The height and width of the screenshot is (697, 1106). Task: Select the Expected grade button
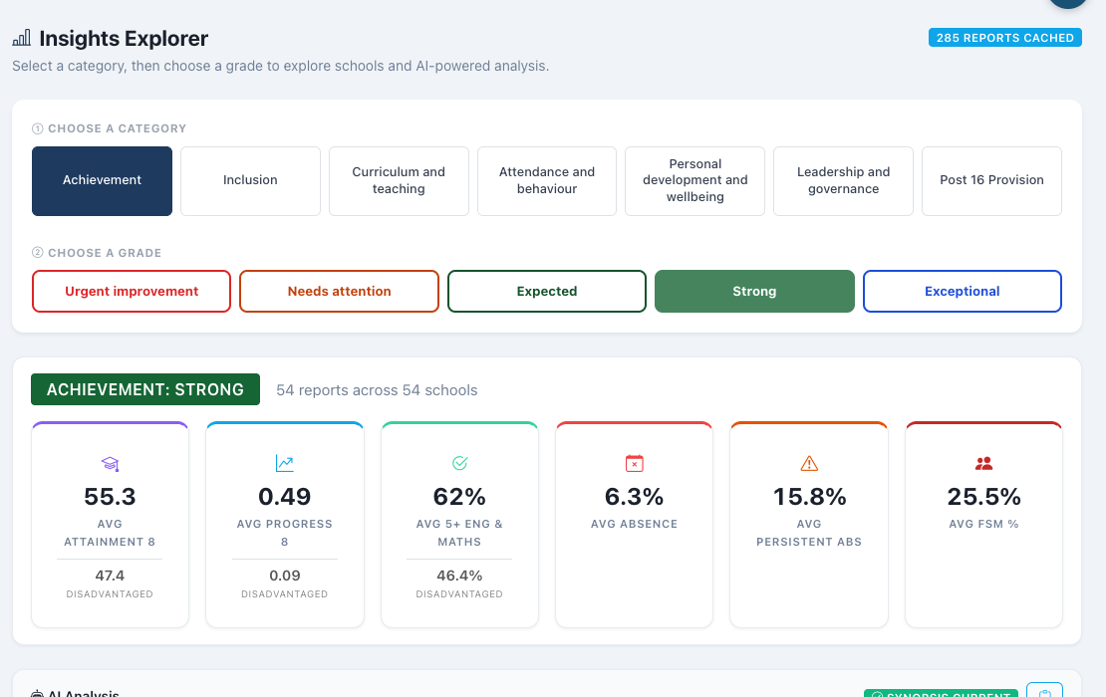tap(547, 291)
